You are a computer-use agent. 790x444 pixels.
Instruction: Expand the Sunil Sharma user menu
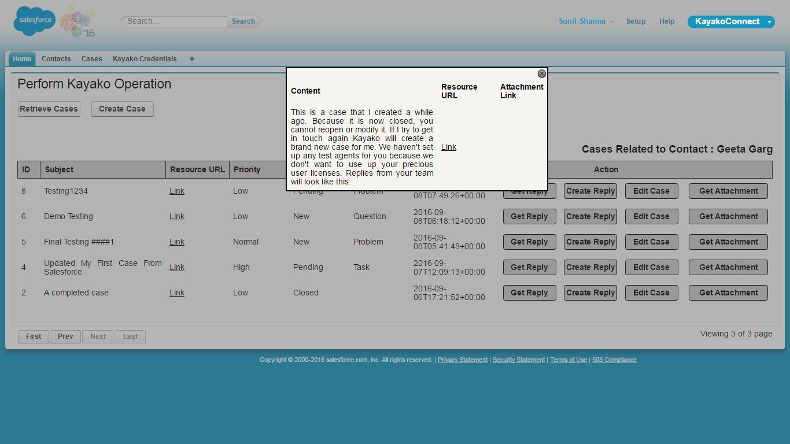pos(586,21)
